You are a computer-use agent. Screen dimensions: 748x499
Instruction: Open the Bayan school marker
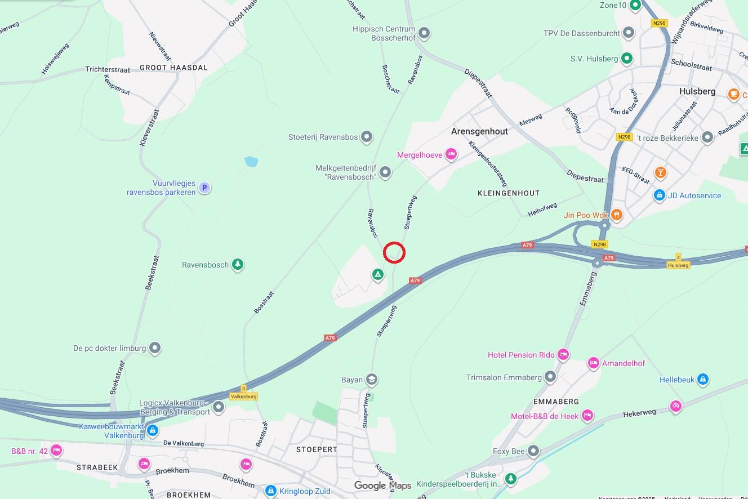pos(371,379)
